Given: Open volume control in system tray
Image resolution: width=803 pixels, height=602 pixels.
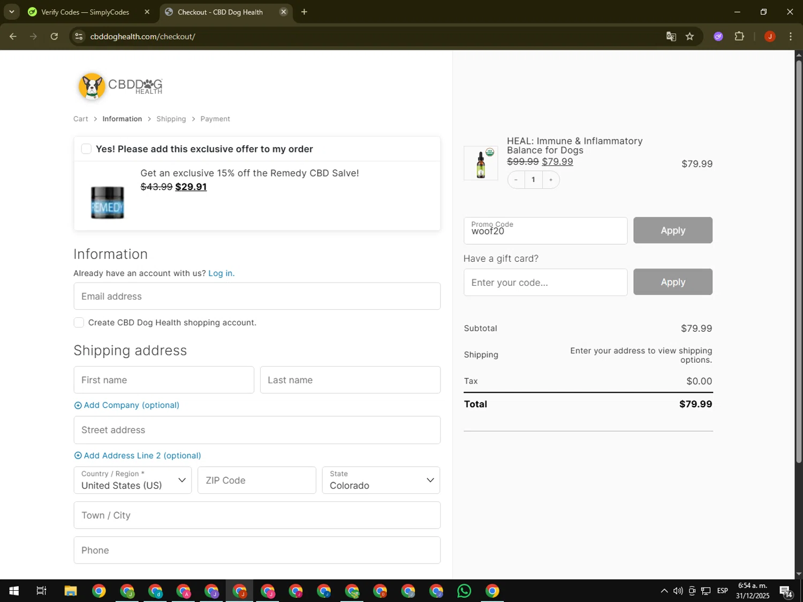Looking at the screenshot, I should (x=678, y=591).
